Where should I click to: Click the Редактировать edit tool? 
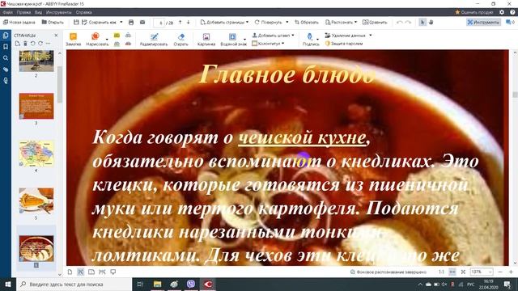click(x=154, y=40)
